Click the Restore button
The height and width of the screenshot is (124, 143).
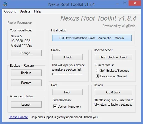(26, 83)
